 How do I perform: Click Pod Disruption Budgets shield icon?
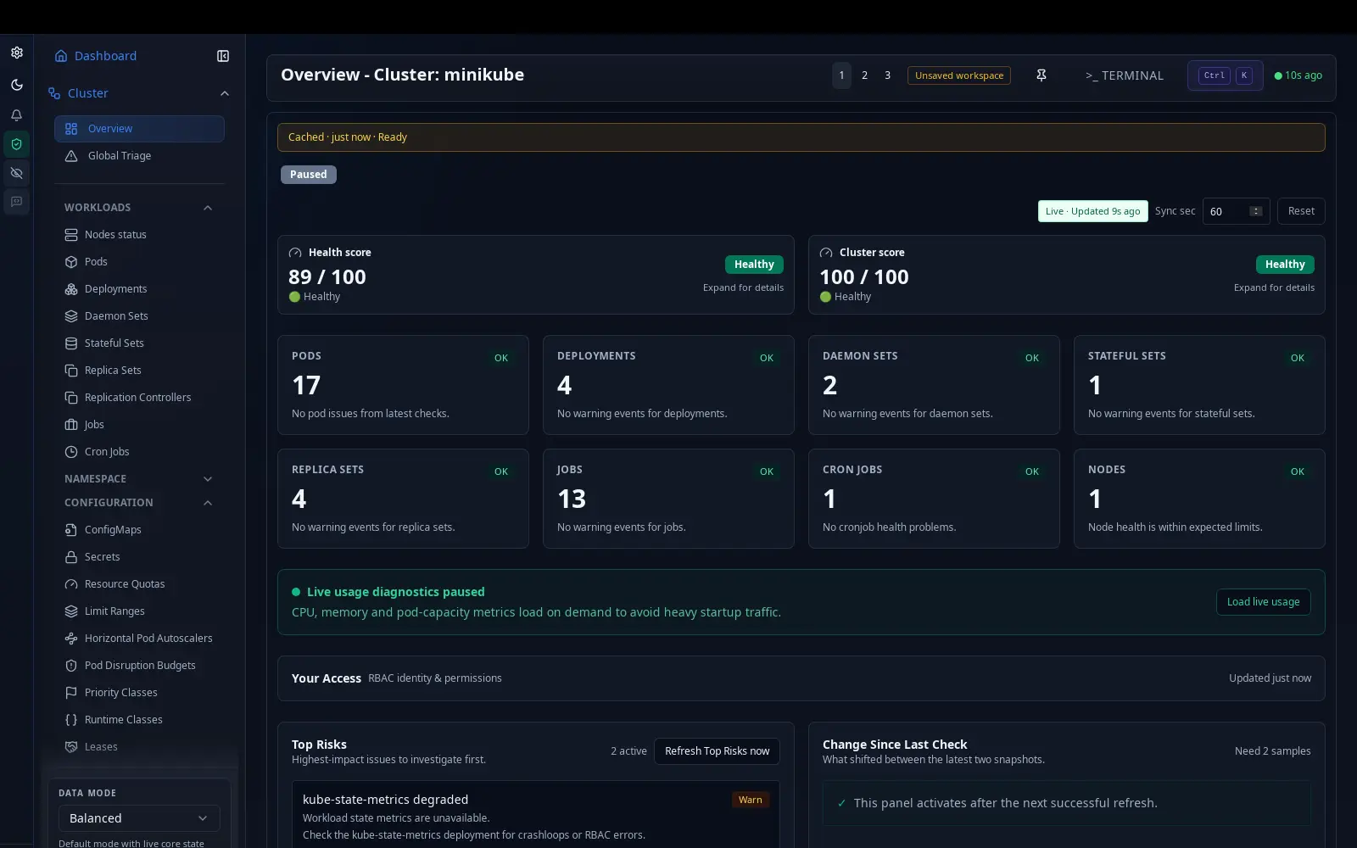pos(71,666)
